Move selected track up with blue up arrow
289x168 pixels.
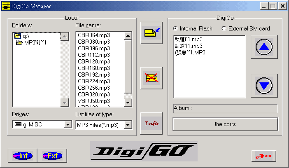(264, 47)
